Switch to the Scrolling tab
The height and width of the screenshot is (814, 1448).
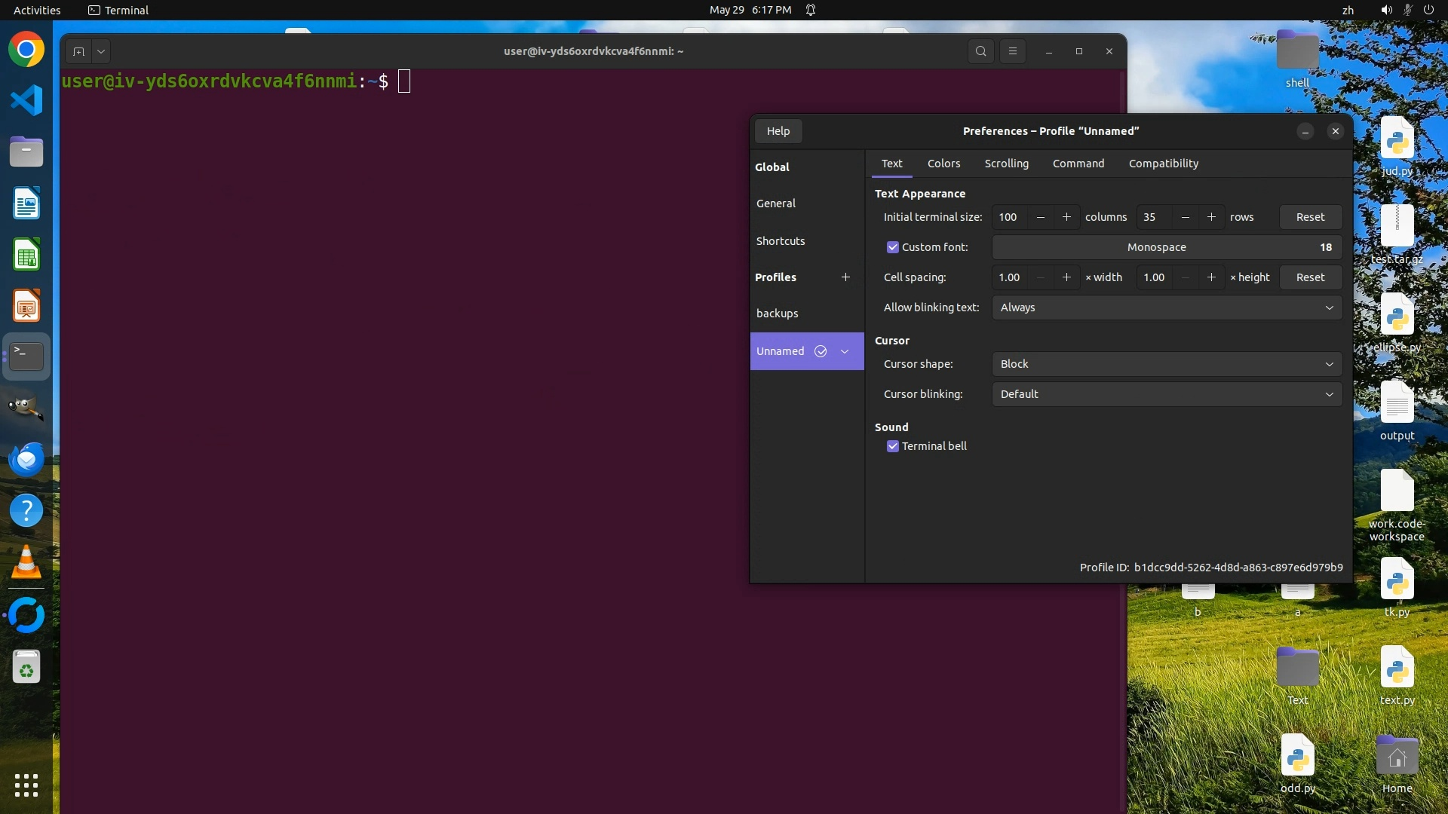point(1006,164)
